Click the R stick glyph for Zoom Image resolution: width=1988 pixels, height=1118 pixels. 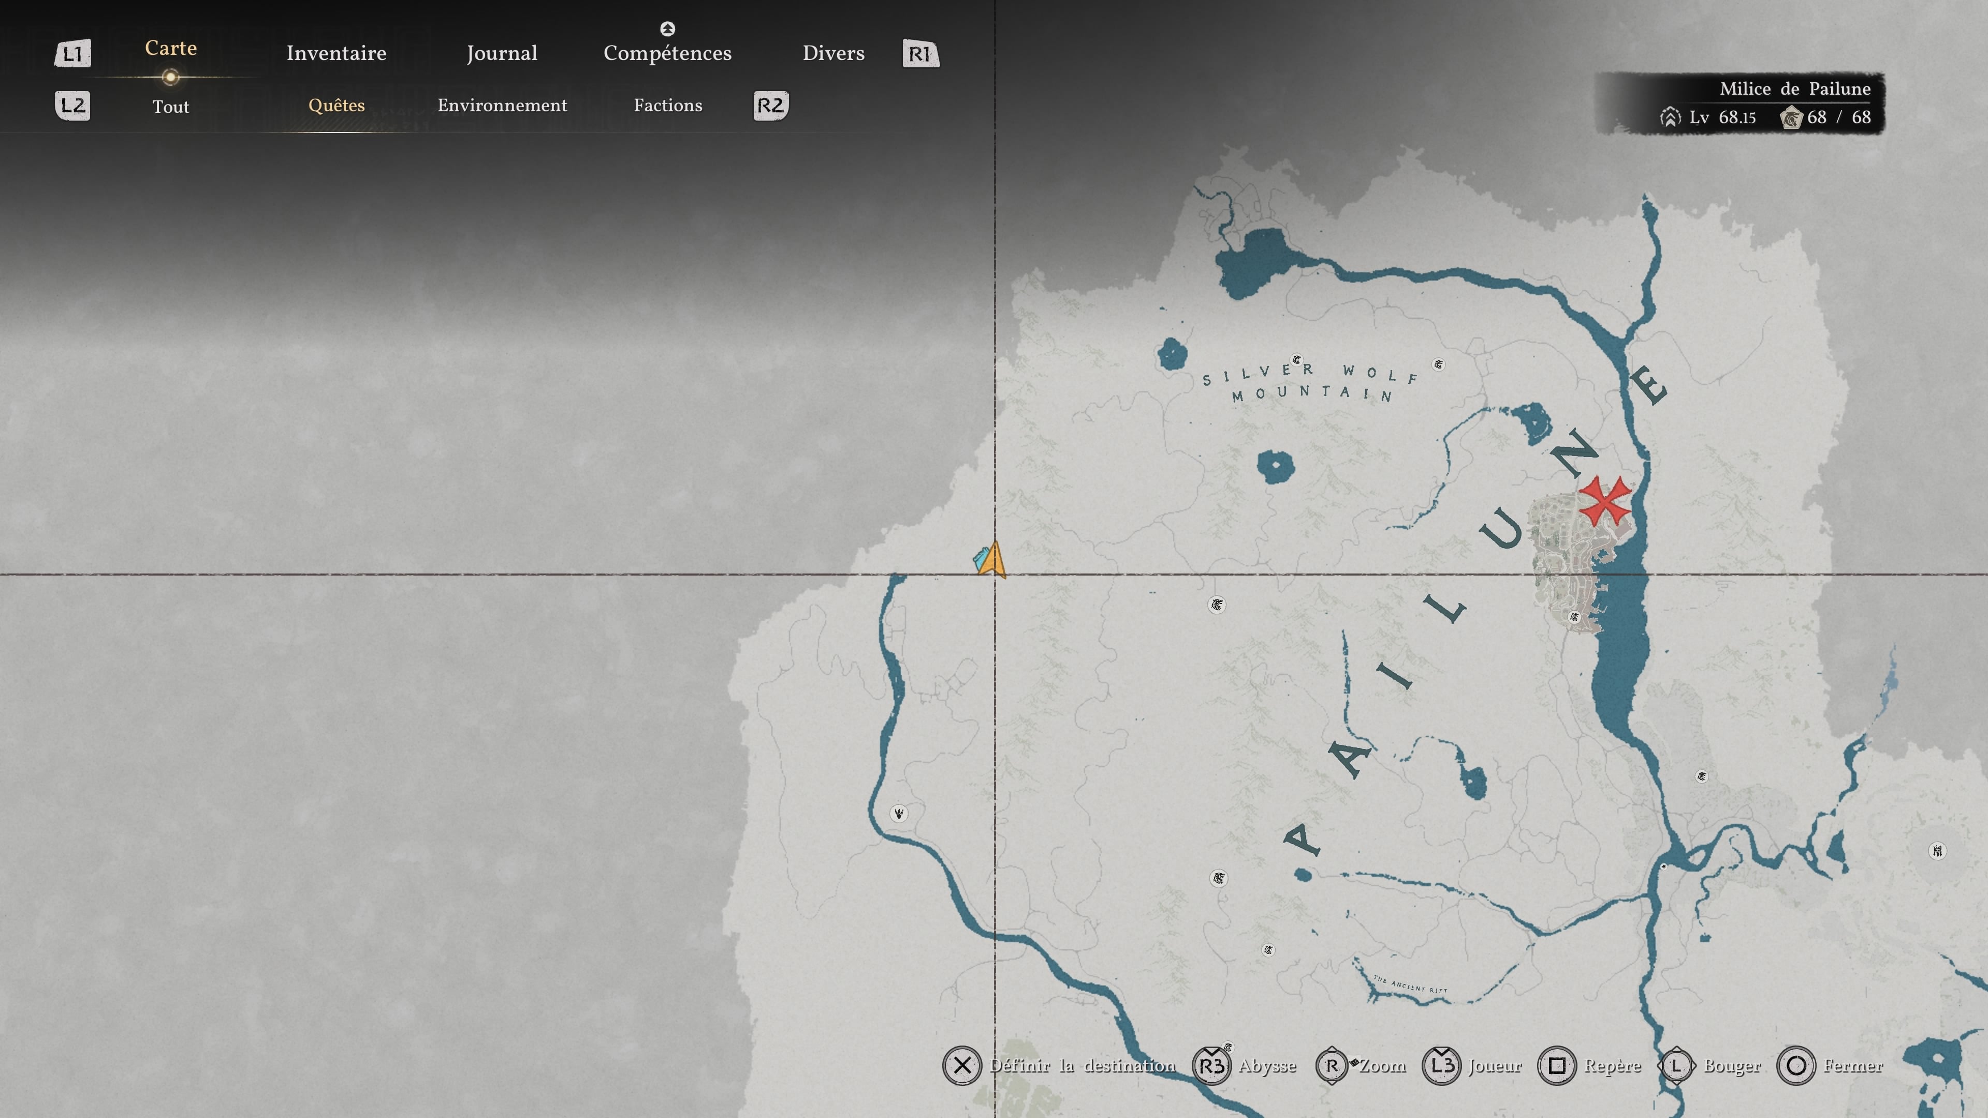tap(1332, 1066)
